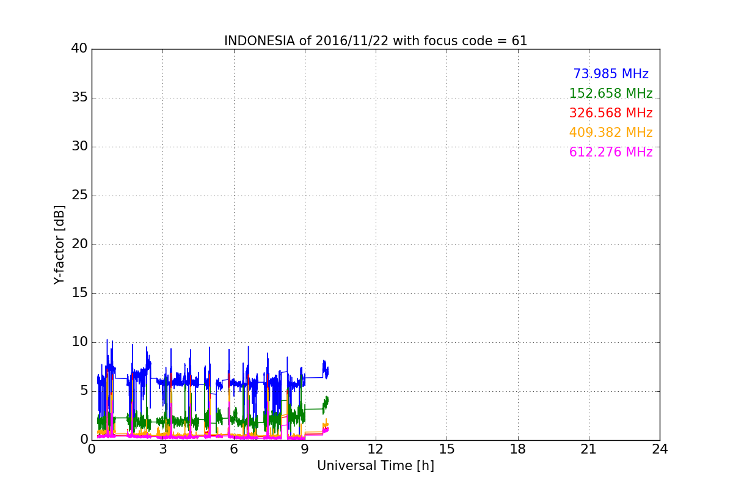Image resolution: width=733 pixels, height=489 pixels.
Task: Click y-axis tick label 25
Action: (x=79, y=196)
